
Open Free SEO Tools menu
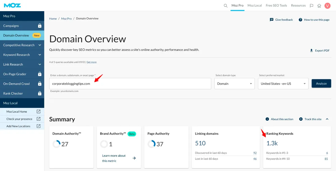point(276,5)
